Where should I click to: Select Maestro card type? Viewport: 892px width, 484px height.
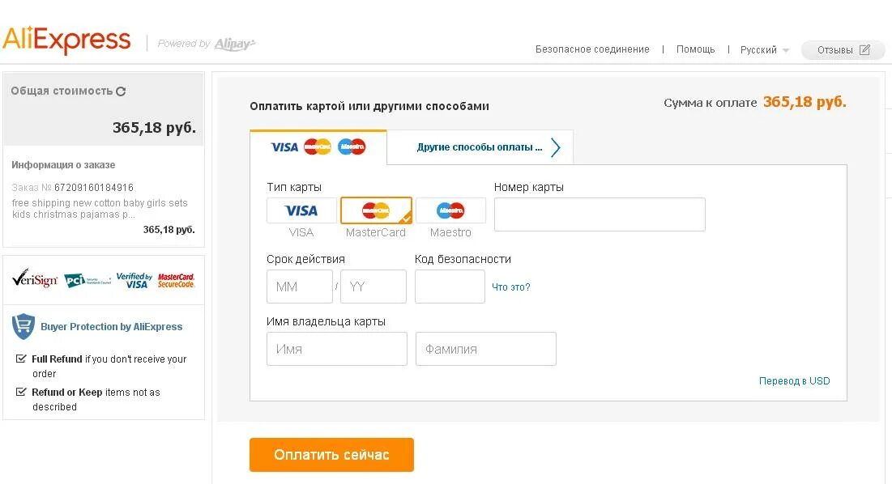click(x=450, y=210)
